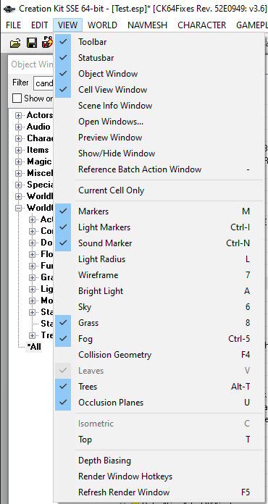Select Current Cell Only option

click(x=159, y=190)
